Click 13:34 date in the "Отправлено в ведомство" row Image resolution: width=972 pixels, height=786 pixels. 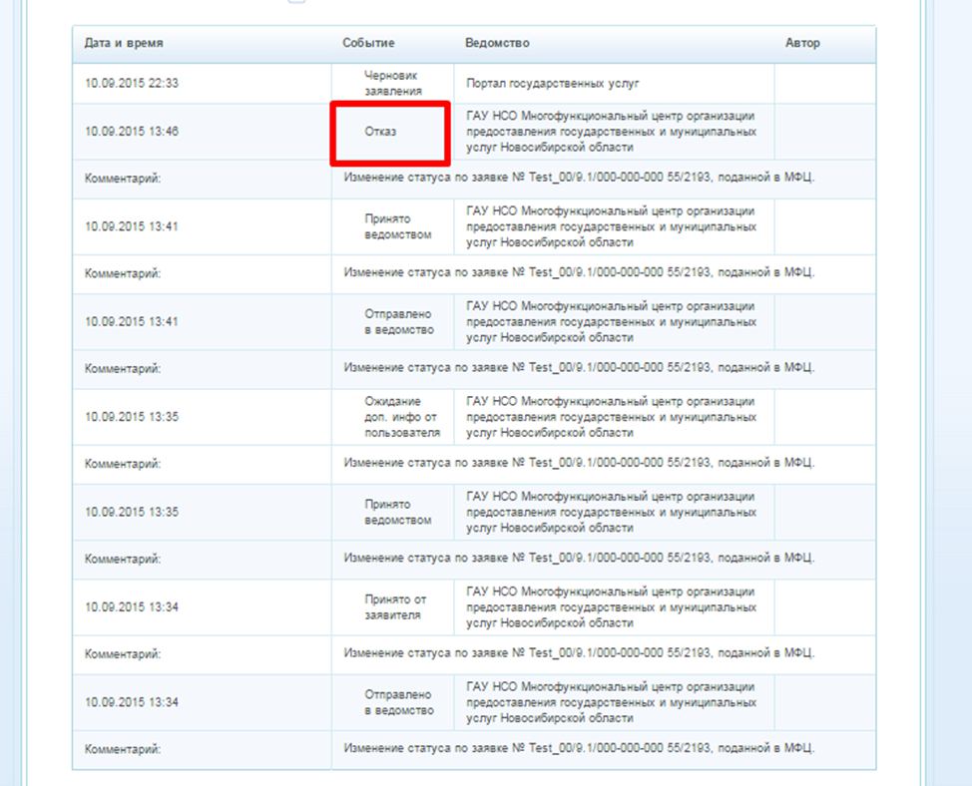(132, 702)
